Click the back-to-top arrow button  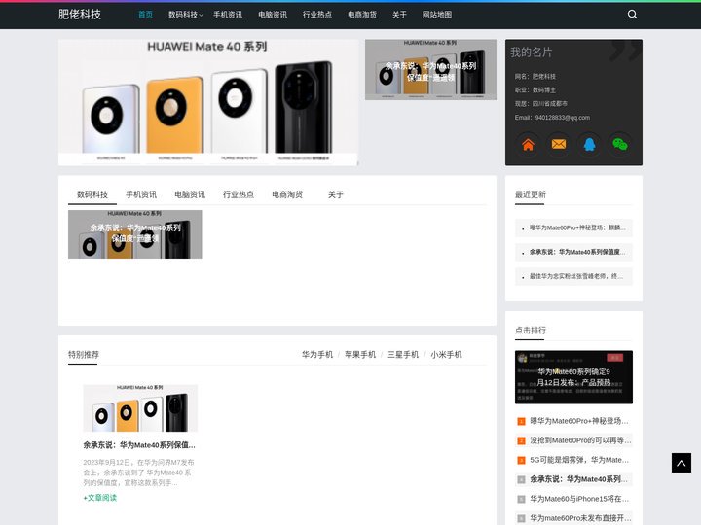pos(681,463)
